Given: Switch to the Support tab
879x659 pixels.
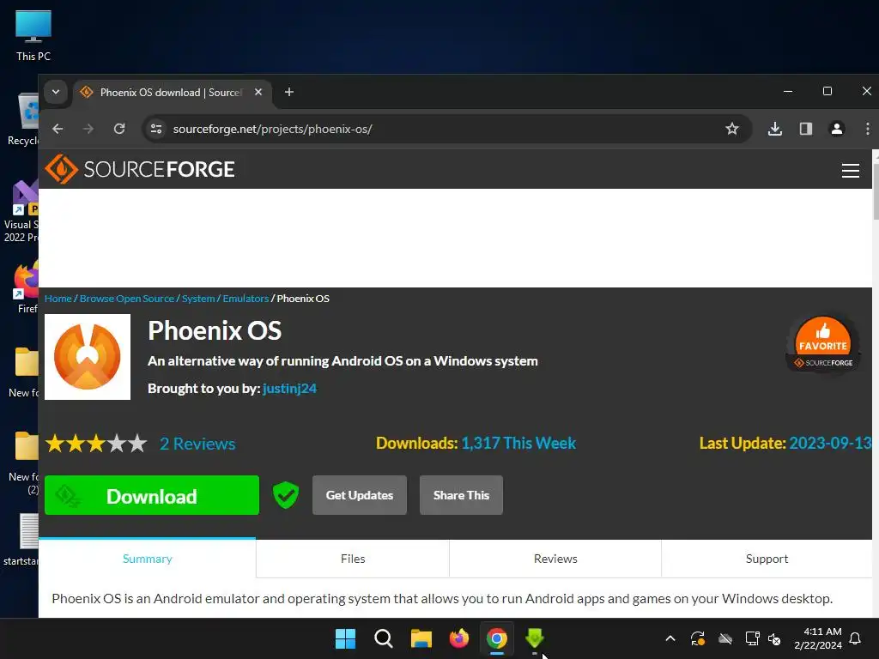Looking at the screenshot, I should [x=767, y=559].
